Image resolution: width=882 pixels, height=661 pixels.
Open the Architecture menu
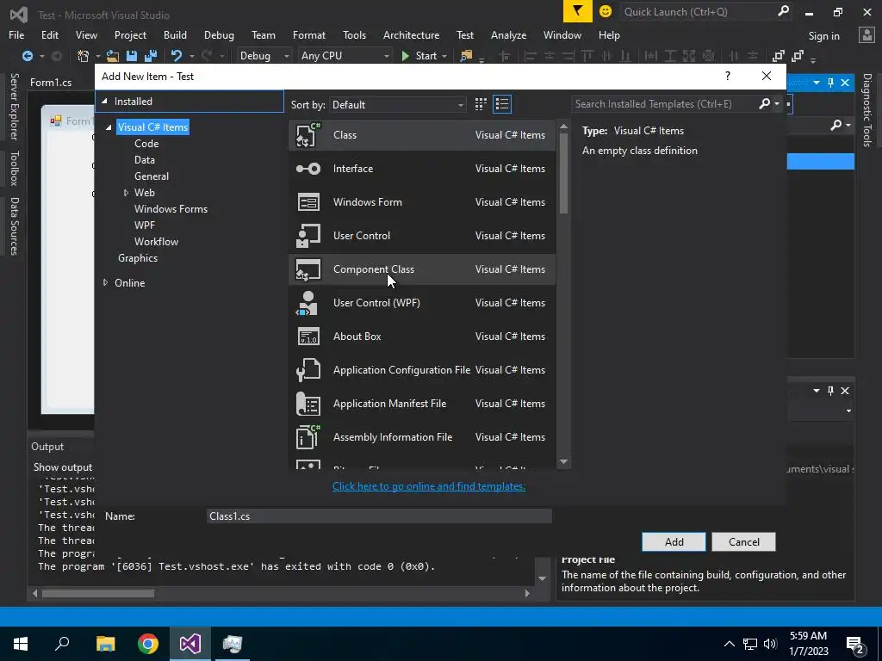point(411,34)
